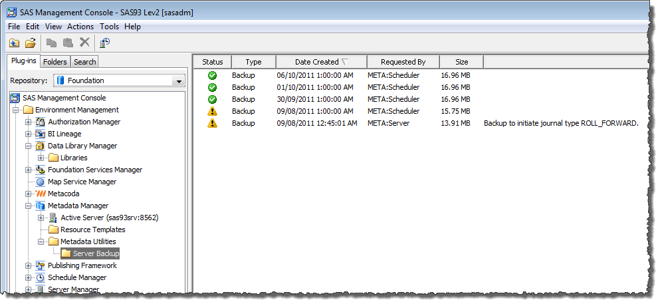Click the SAS Management Console title bar icon

(12, 12)
